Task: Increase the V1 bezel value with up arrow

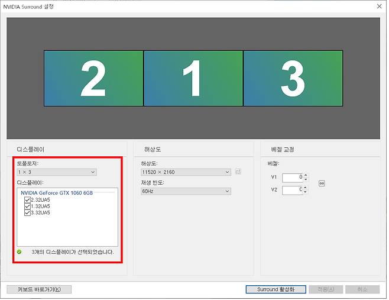Action: (x=306, y=175)
